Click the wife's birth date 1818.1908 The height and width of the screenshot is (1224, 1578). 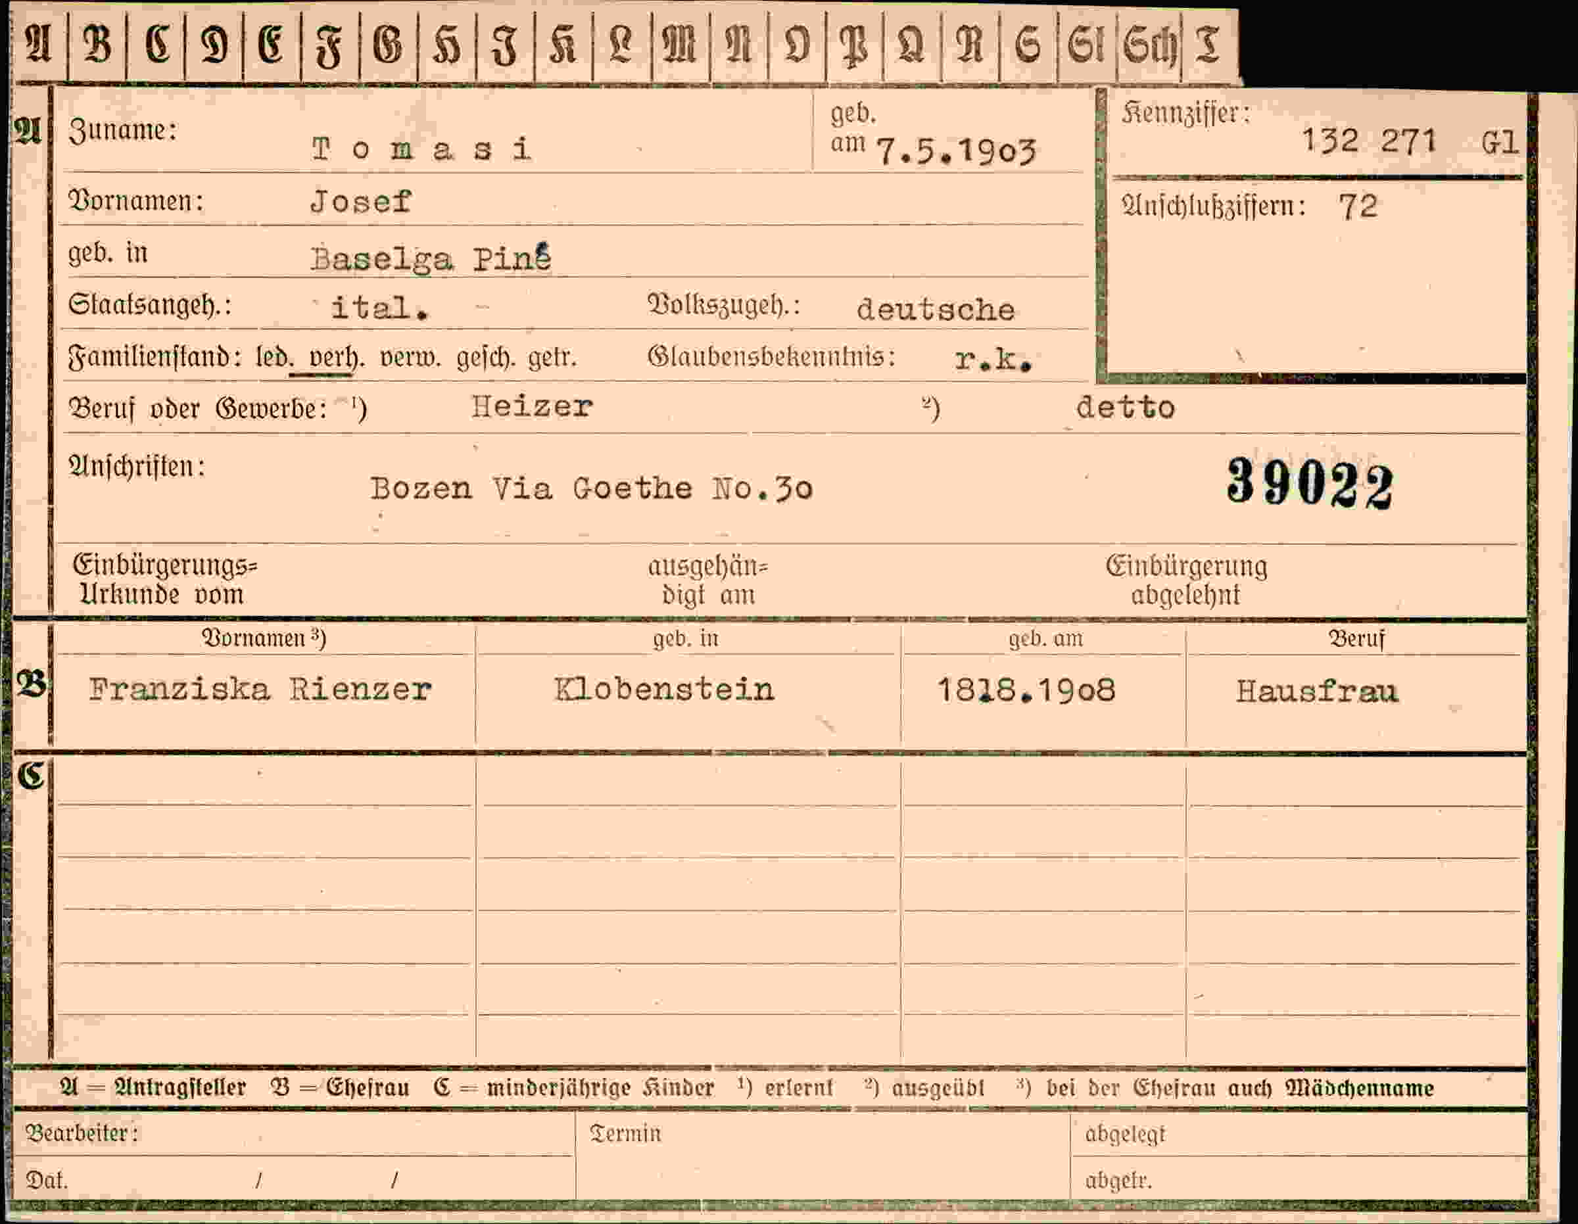click(x=1026, y=691)
